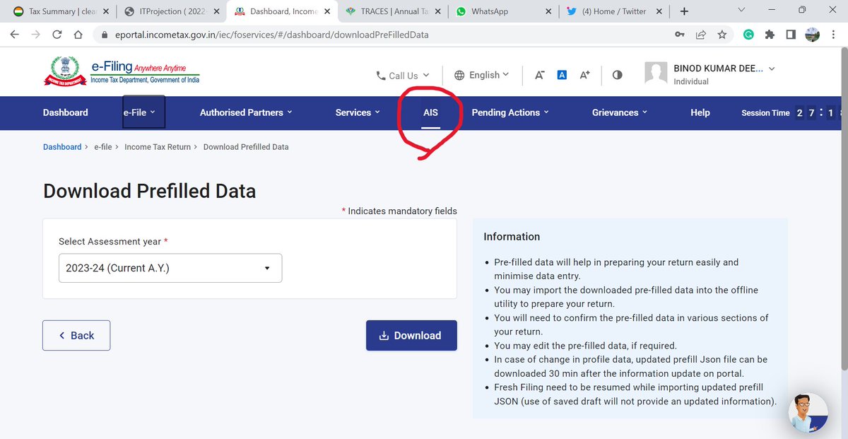The width and height of the screenshot is (848, 439).
Task: Open the English language dropdown
Action: coord(481,75)
